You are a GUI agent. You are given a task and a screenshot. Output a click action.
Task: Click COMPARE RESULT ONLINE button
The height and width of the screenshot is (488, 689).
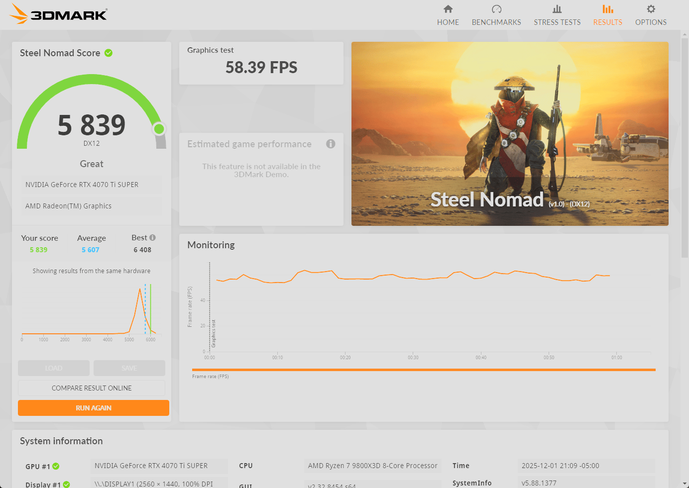tap(92, 388)
